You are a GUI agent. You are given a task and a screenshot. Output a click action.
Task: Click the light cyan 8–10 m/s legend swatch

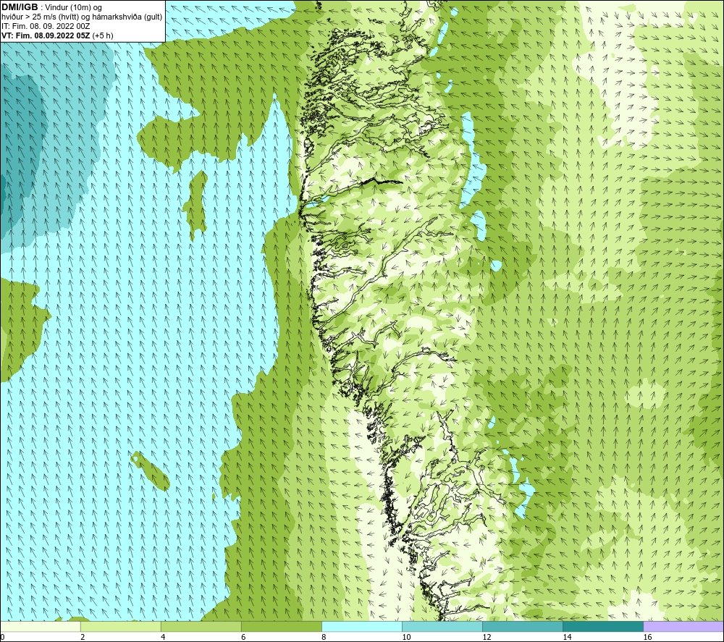362,626
